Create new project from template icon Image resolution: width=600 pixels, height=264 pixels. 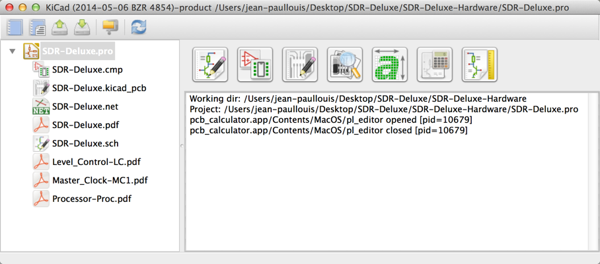[37, 27]
